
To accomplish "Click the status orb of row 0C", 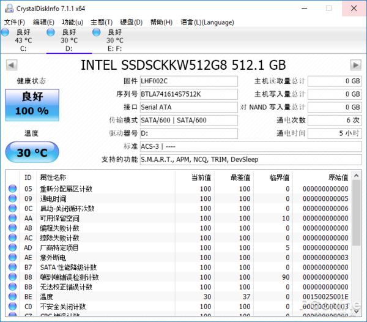I will tap(13, 208).
